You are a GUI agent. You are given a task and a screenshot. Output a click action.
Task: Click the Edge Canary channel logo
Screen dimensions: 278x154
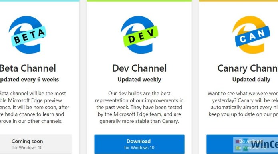coord(251,35)
